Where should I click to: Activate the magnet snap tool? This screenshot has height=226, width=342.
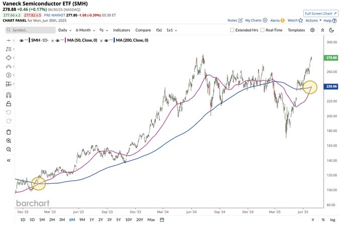[8, 95]
